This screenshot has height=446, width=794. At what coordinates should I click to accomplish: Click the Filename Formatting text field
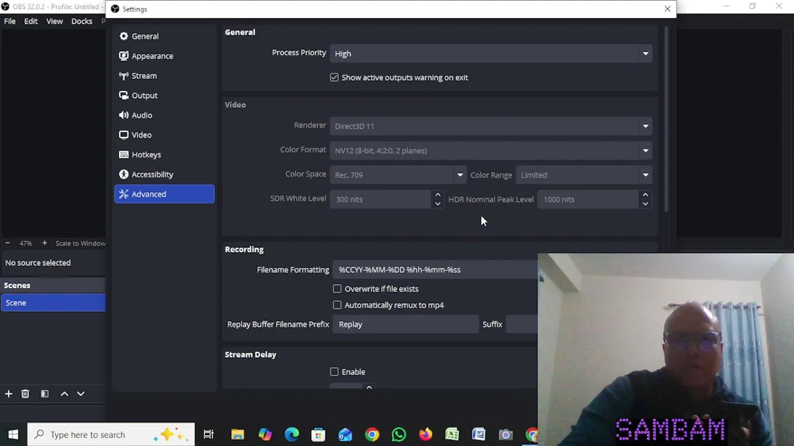(x=435, y=269)
